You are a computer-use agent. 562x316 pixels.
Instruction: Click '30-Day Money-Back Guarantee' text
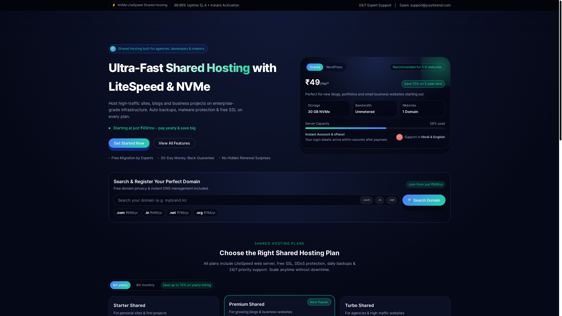coord(187,158)
